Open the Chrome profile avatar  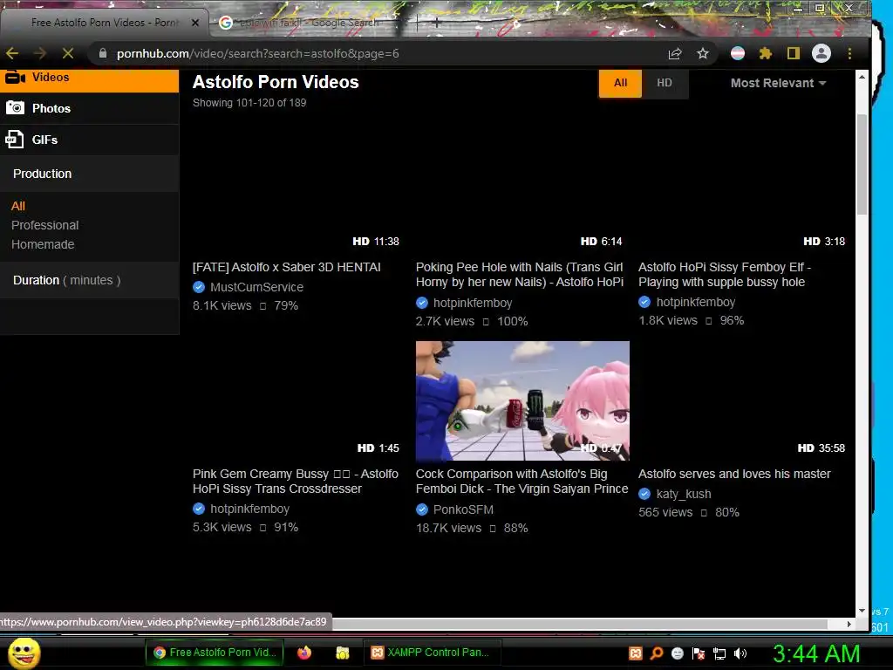point(821,53)
